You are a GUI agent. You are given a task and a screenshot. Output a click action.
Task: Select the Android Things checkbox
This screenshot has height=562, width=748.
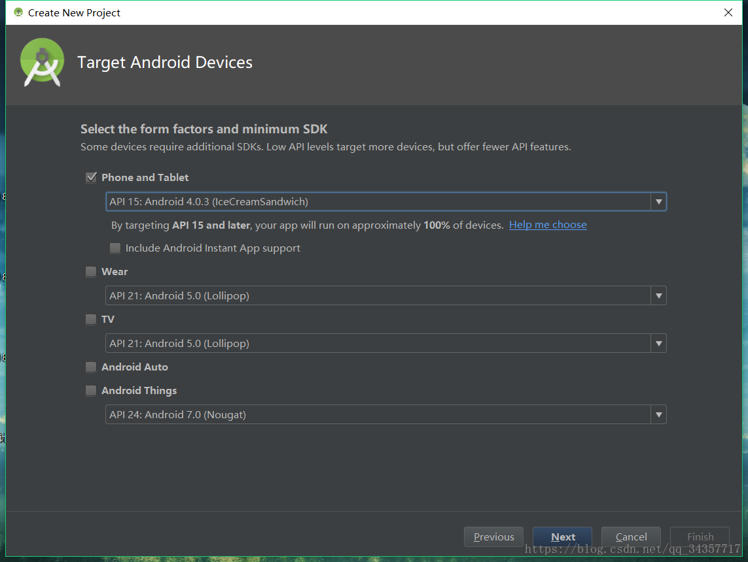point(91,391)
